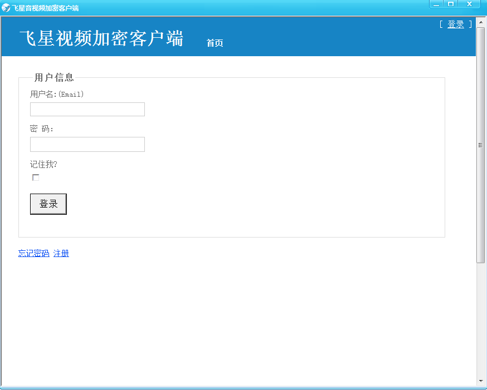Click the 用户名:(Email) label
This screenshot has height=390, width=487.
pos(57,94)
